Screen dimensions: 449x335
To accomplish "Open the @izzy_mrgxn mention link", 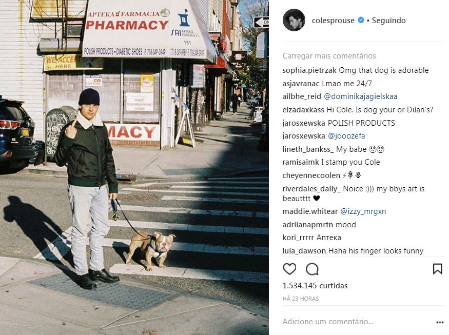I will tap(363, 211).
